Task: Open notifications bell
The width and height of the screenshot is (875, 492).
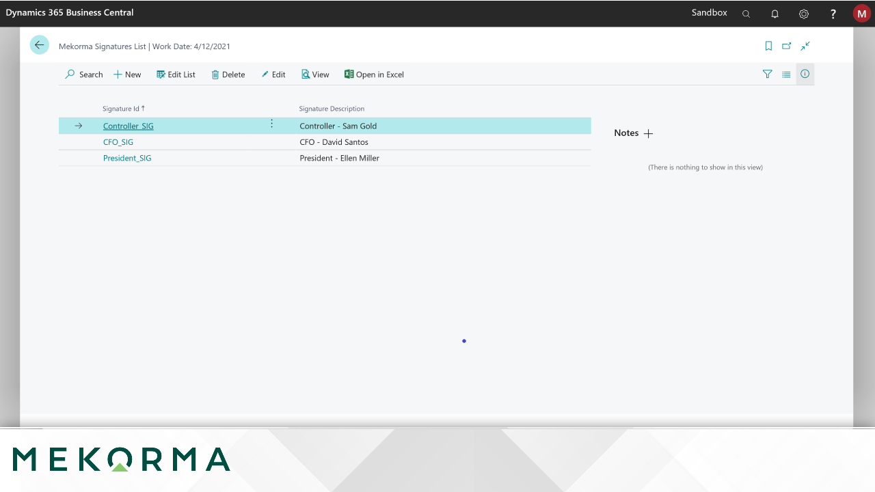Action: pos(775,14)
